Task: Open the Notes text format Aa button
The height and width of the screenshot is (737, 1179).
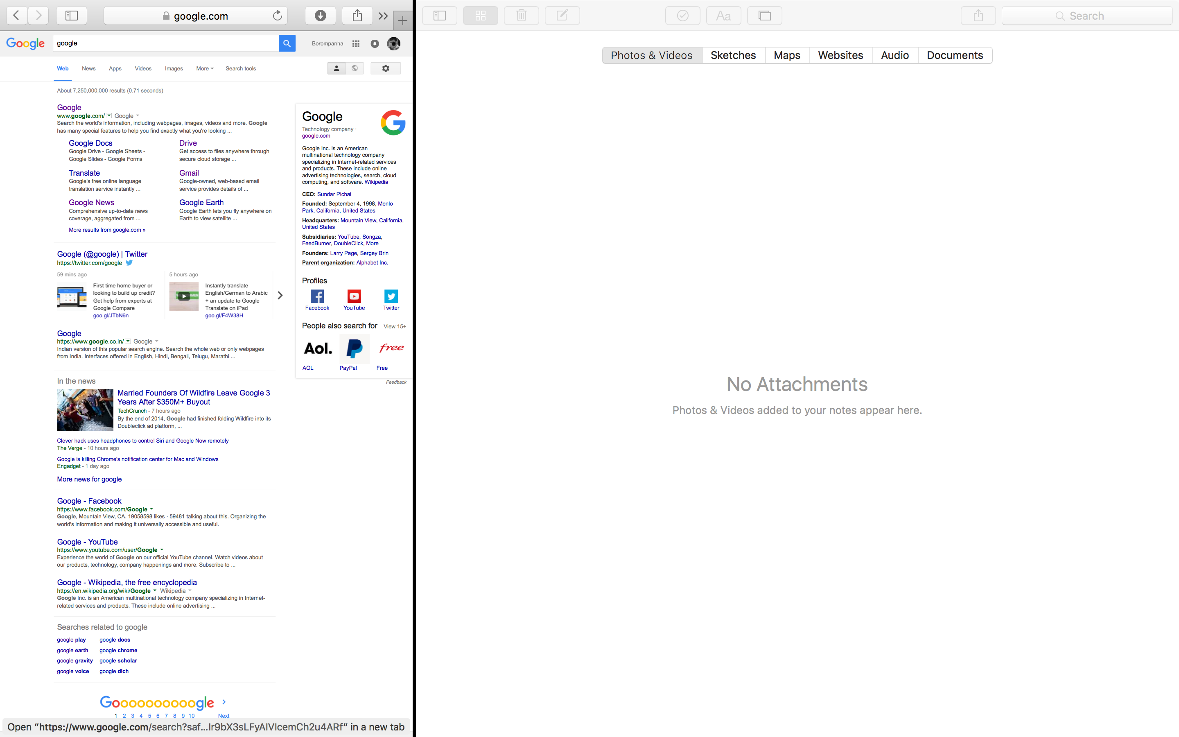Action: 723,16
